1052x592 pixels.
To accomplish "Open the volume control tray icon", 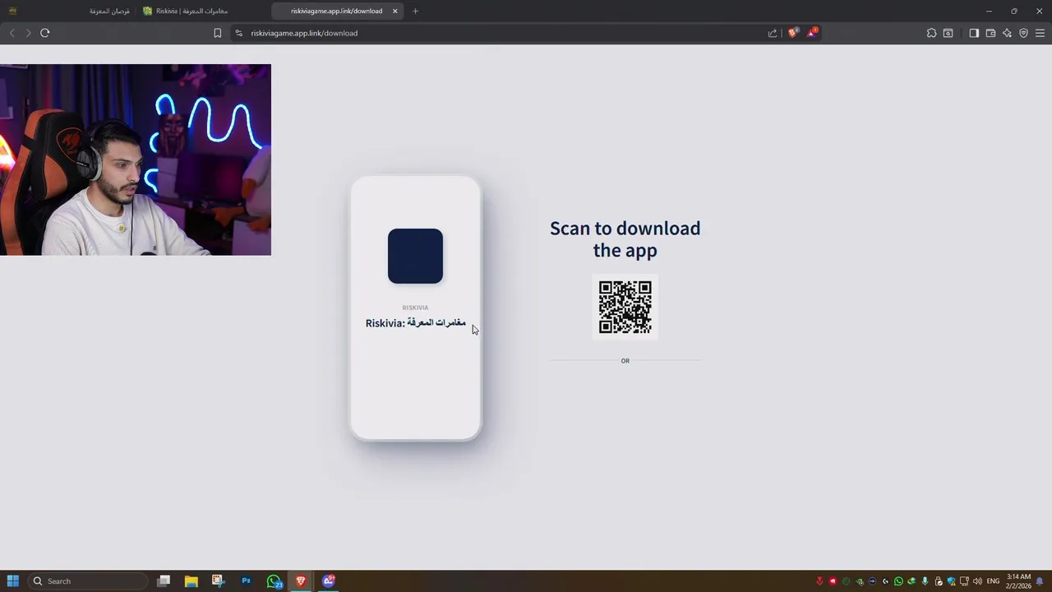I will 977,581.
